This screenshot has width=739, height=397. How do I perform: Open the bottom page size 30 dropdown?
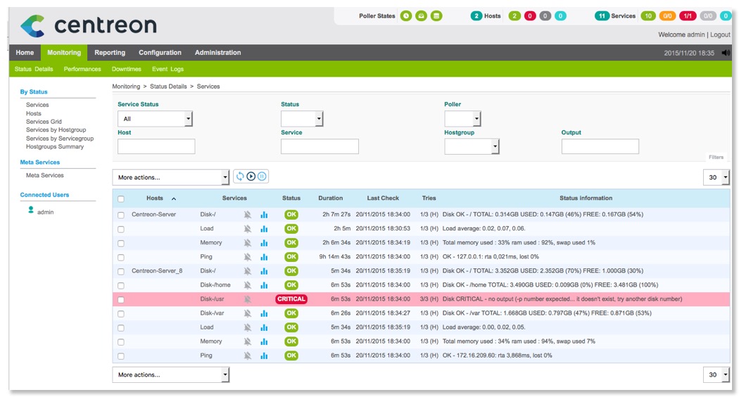click(716, 375)
